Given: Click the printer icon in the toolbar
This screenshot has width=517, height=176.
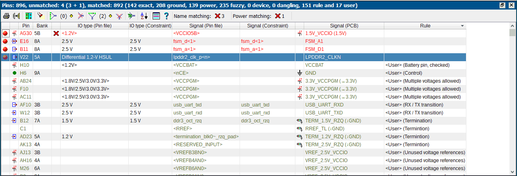Looking at the screenshot, I should (x=6, y=16).
